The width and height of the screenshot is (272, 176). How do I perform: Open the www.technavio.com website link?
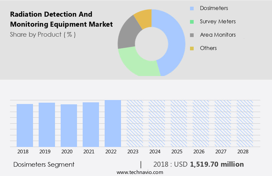coord(140,172)
